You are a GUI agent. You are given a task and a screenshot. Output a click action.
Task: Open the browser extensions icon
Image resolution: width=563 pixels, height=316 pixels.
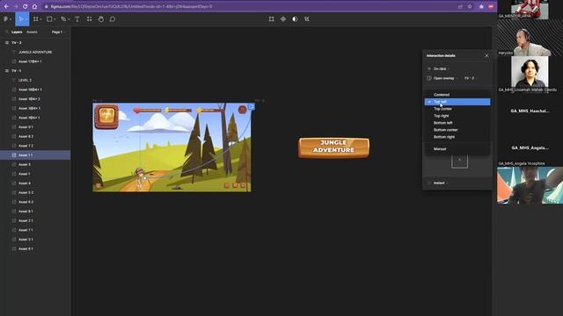[481, 6]
